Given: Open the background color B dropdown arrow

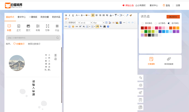Looking at the screenshot, I should coord(84,15).
